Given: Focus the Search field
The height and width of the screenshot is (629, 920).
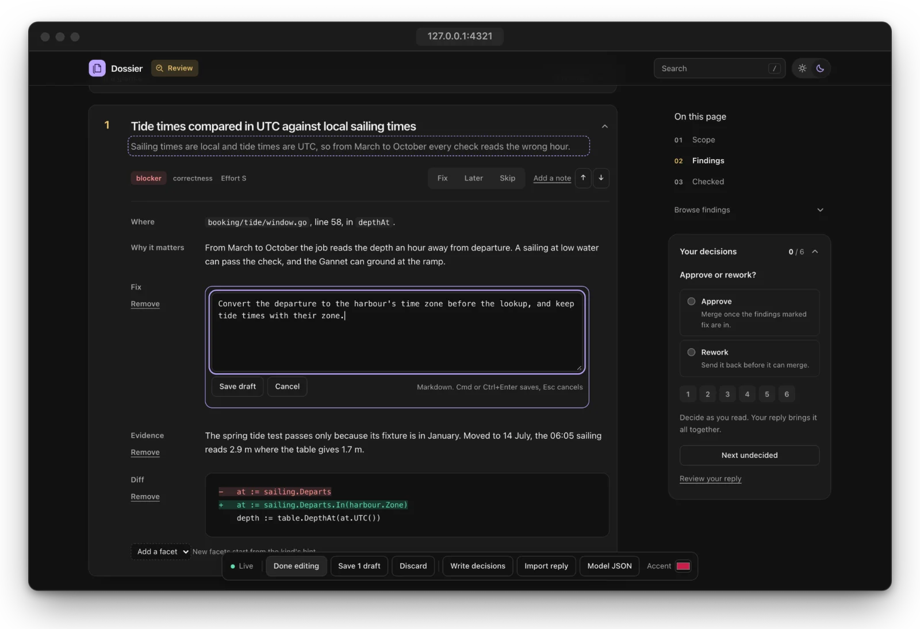Looking at the screenshot, I should (x=719, y=68).
